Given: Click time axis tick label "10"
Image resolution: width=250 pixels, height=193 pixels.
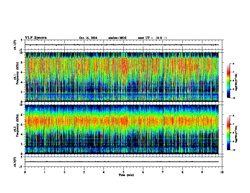Looking at the screenshot, I should (x=222, y=172).
